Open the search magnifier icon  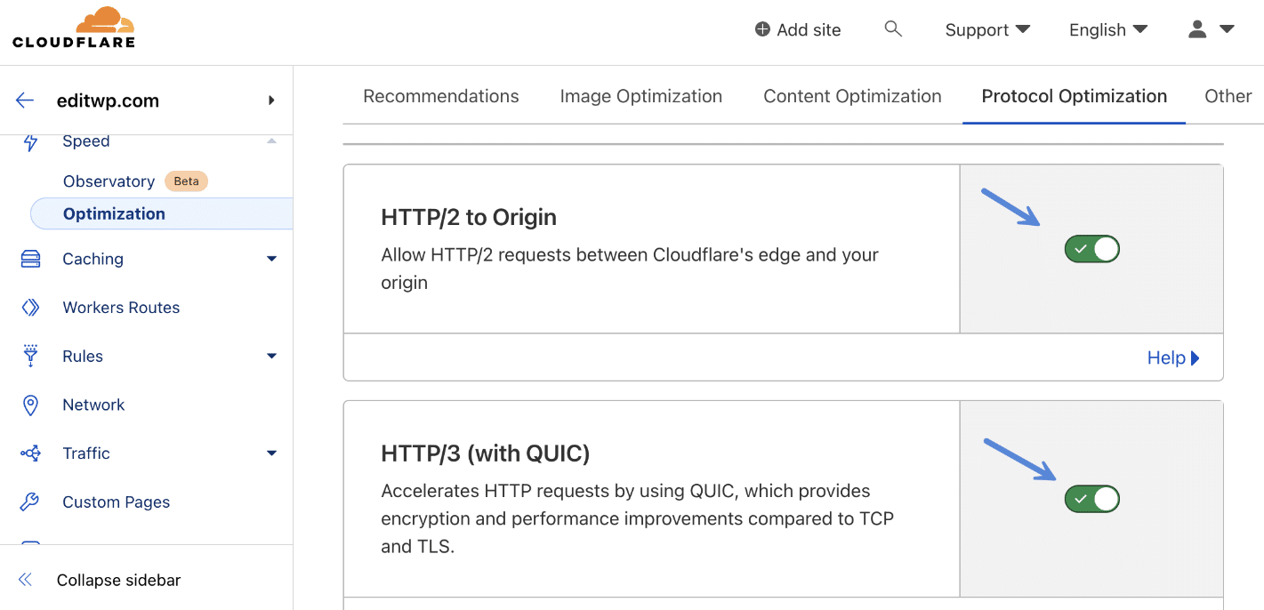point(893,28)
